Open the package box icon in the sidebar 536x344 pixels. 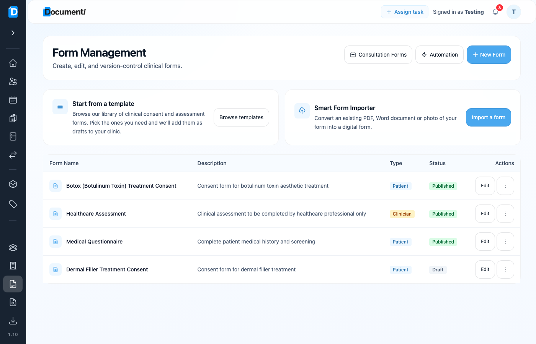13,184
